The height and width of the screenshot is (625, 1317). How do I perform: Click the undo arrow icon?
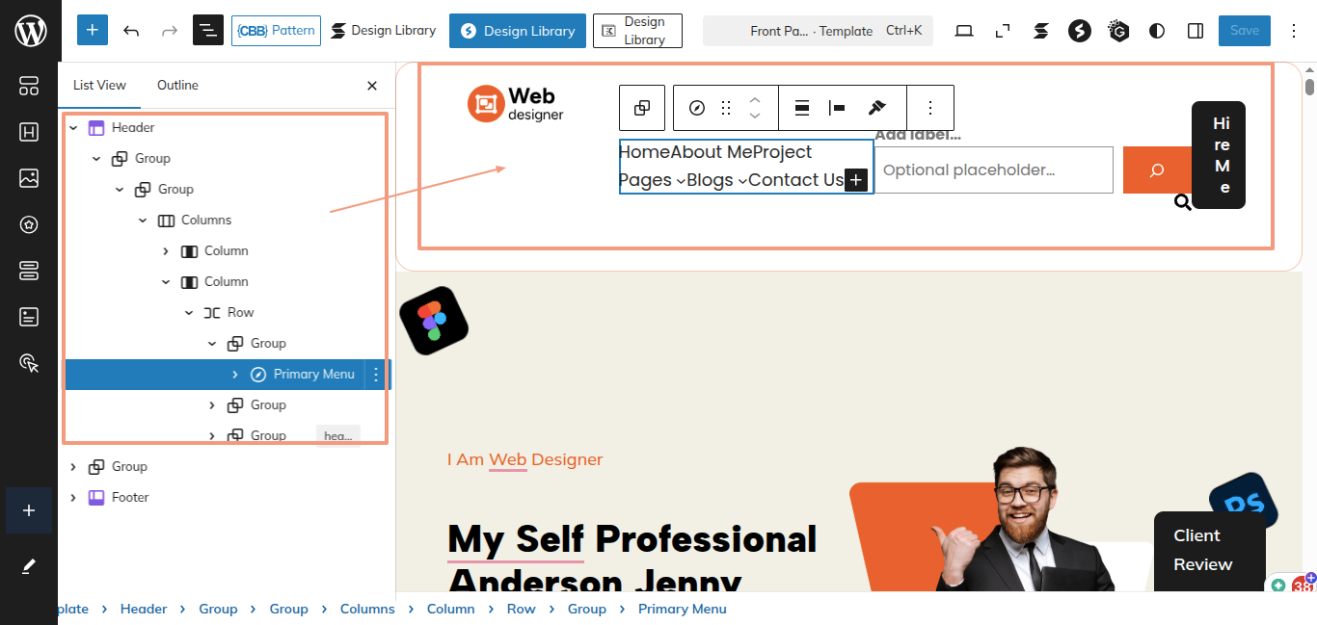(132, 31)
